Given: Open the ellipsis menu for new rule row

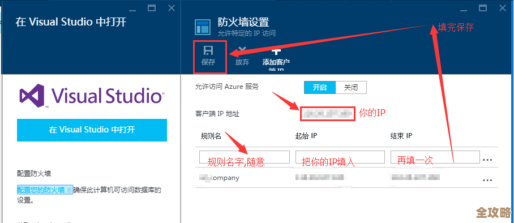Looking at the screenshot, I should tap(487, 160).
